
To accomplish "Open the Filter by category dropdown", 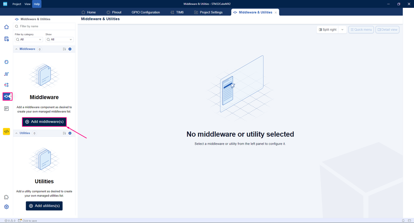I will [x=29, y=39].
